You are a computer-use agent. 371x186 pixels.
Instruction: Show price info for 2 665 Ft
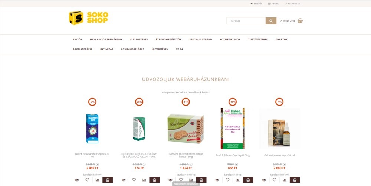pos(97,164)
